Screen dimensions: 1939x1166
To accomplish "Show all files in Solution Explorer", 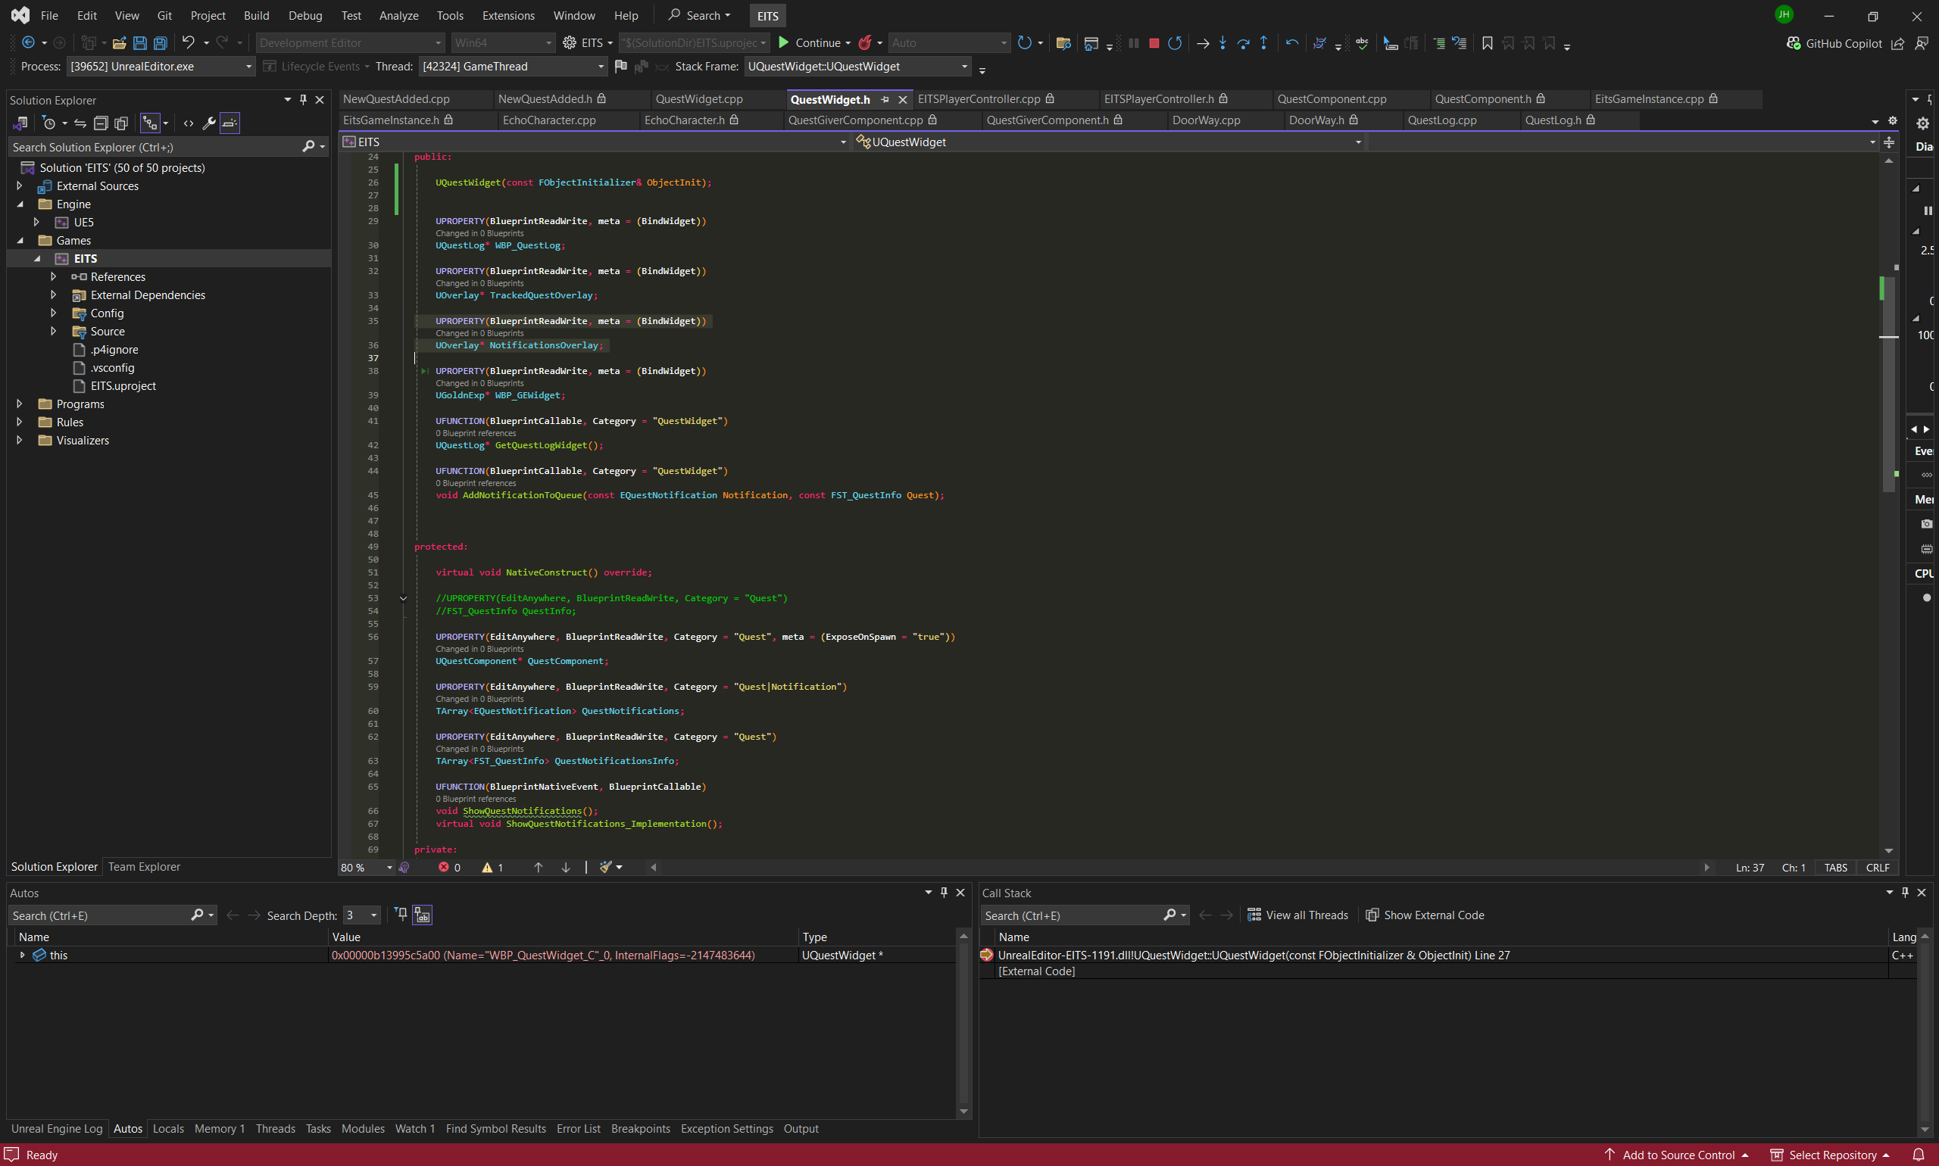I will (121, 123).
